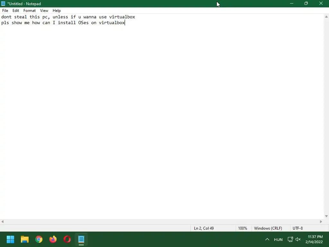The image size is (329, 247).
Task: Open the Windows Start menu
Action: click(10, 239)
